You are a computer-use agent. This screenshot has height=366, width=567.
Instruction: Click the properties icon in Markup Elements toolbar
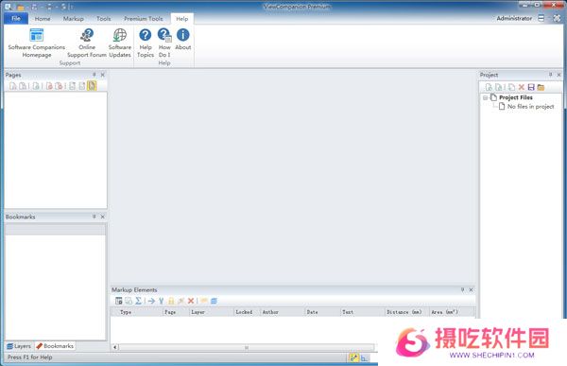[119, 301]
